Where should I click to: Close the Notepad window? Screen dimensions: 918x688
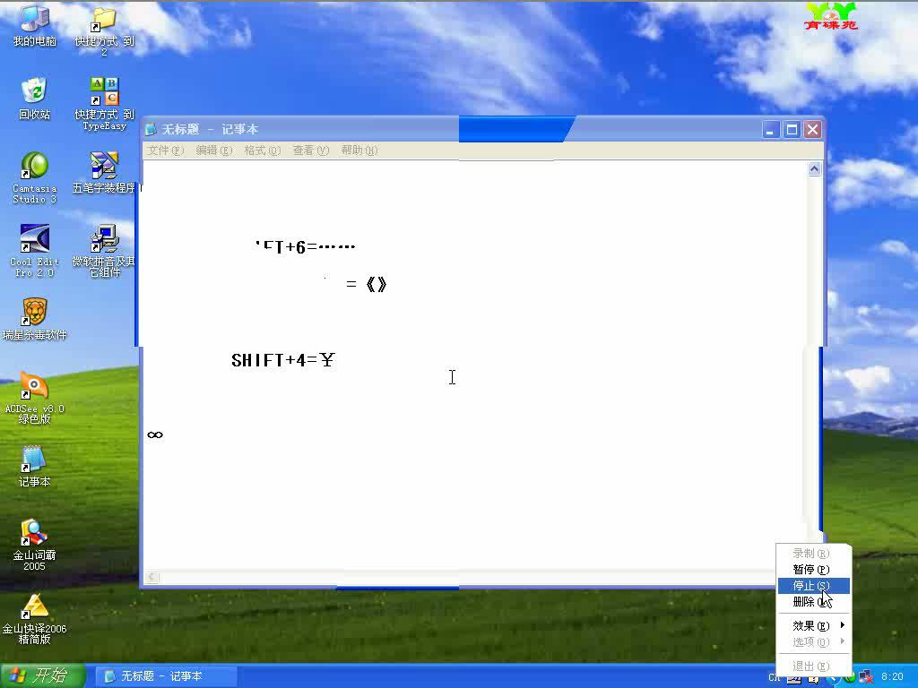pyautogui.click(x=812, y=129)
